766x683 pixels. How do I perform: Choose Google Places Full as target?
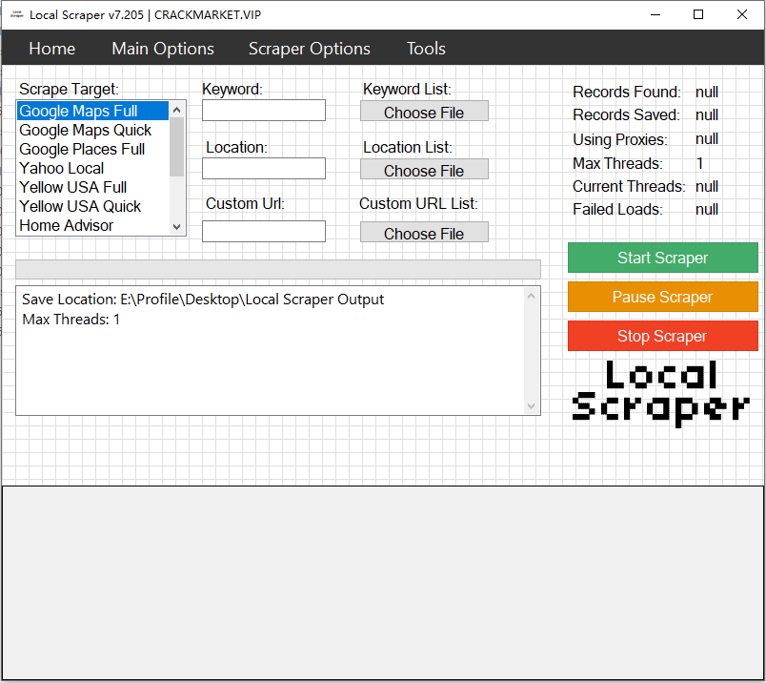pos(92,149)
